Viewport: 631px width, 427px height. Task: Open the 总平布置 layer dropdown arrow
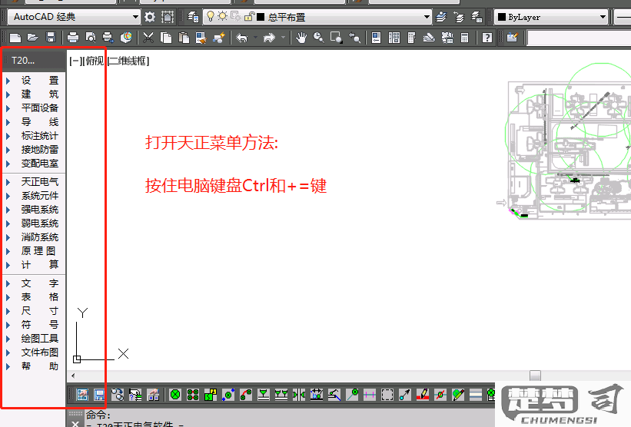(427, 17)
